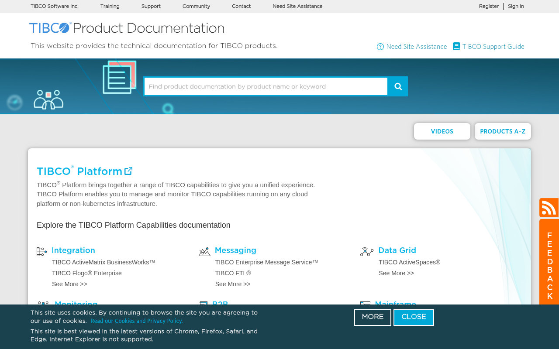Open the external link icon next to TIBCO Platform
The width and height of the screenshot is (559, 349).
(x=128, y=171)
